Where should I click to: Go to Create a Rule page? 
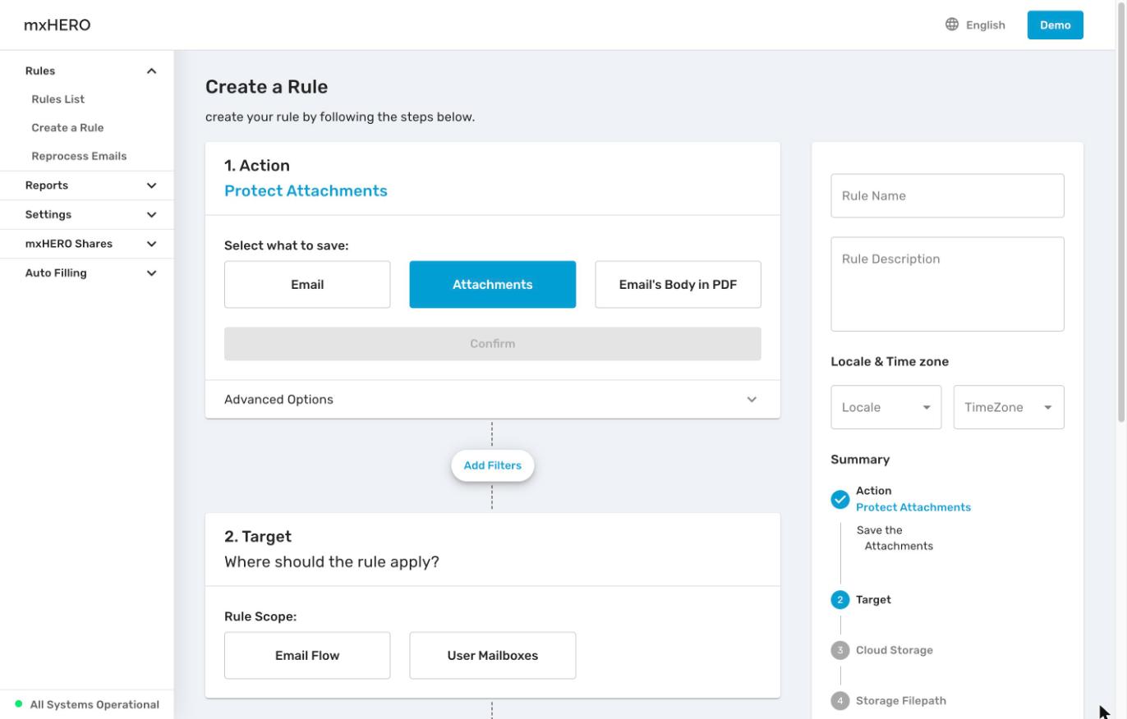click(67, 128)
